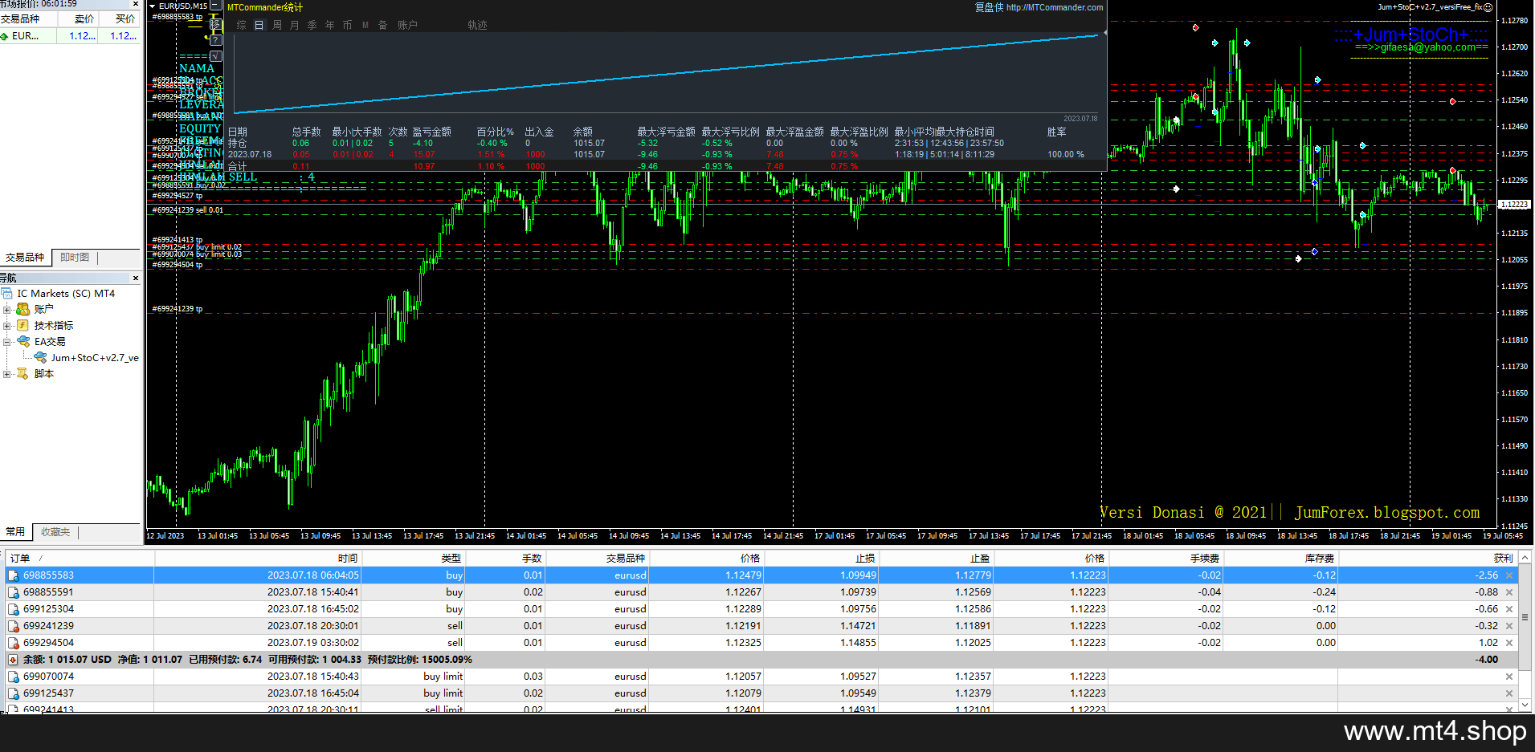Click the Jum+StoC+v2.7 expert advisor icon
This screenshot has width=1535, height=752.
40,357
